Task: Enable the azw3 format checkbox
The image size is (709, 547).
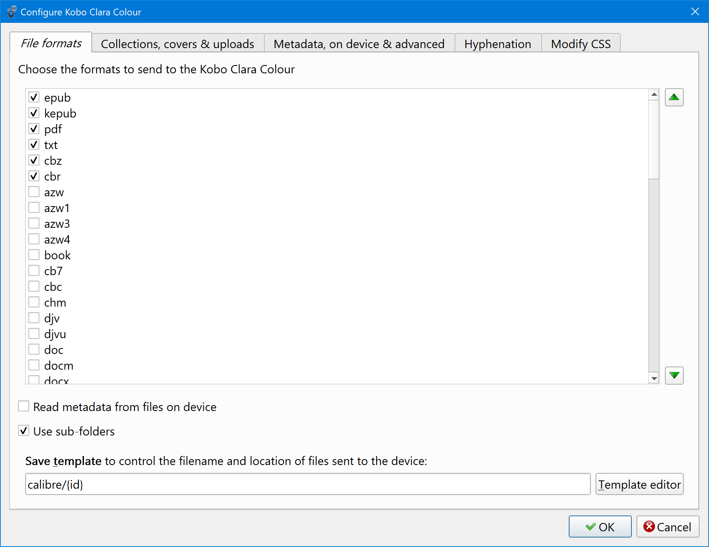Action: [34, 223]
